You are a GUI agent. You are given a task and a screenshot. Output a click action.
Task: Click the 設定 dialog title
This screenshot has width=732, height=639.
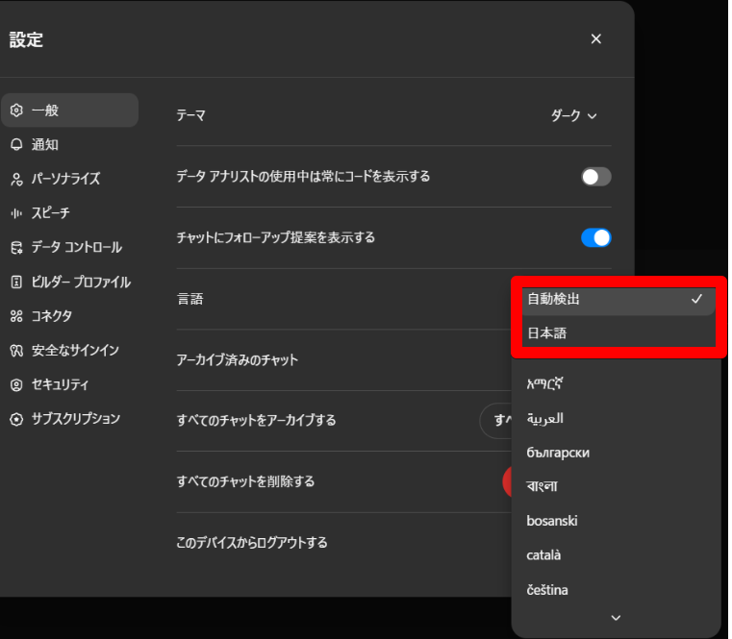(x=26, y=39)
